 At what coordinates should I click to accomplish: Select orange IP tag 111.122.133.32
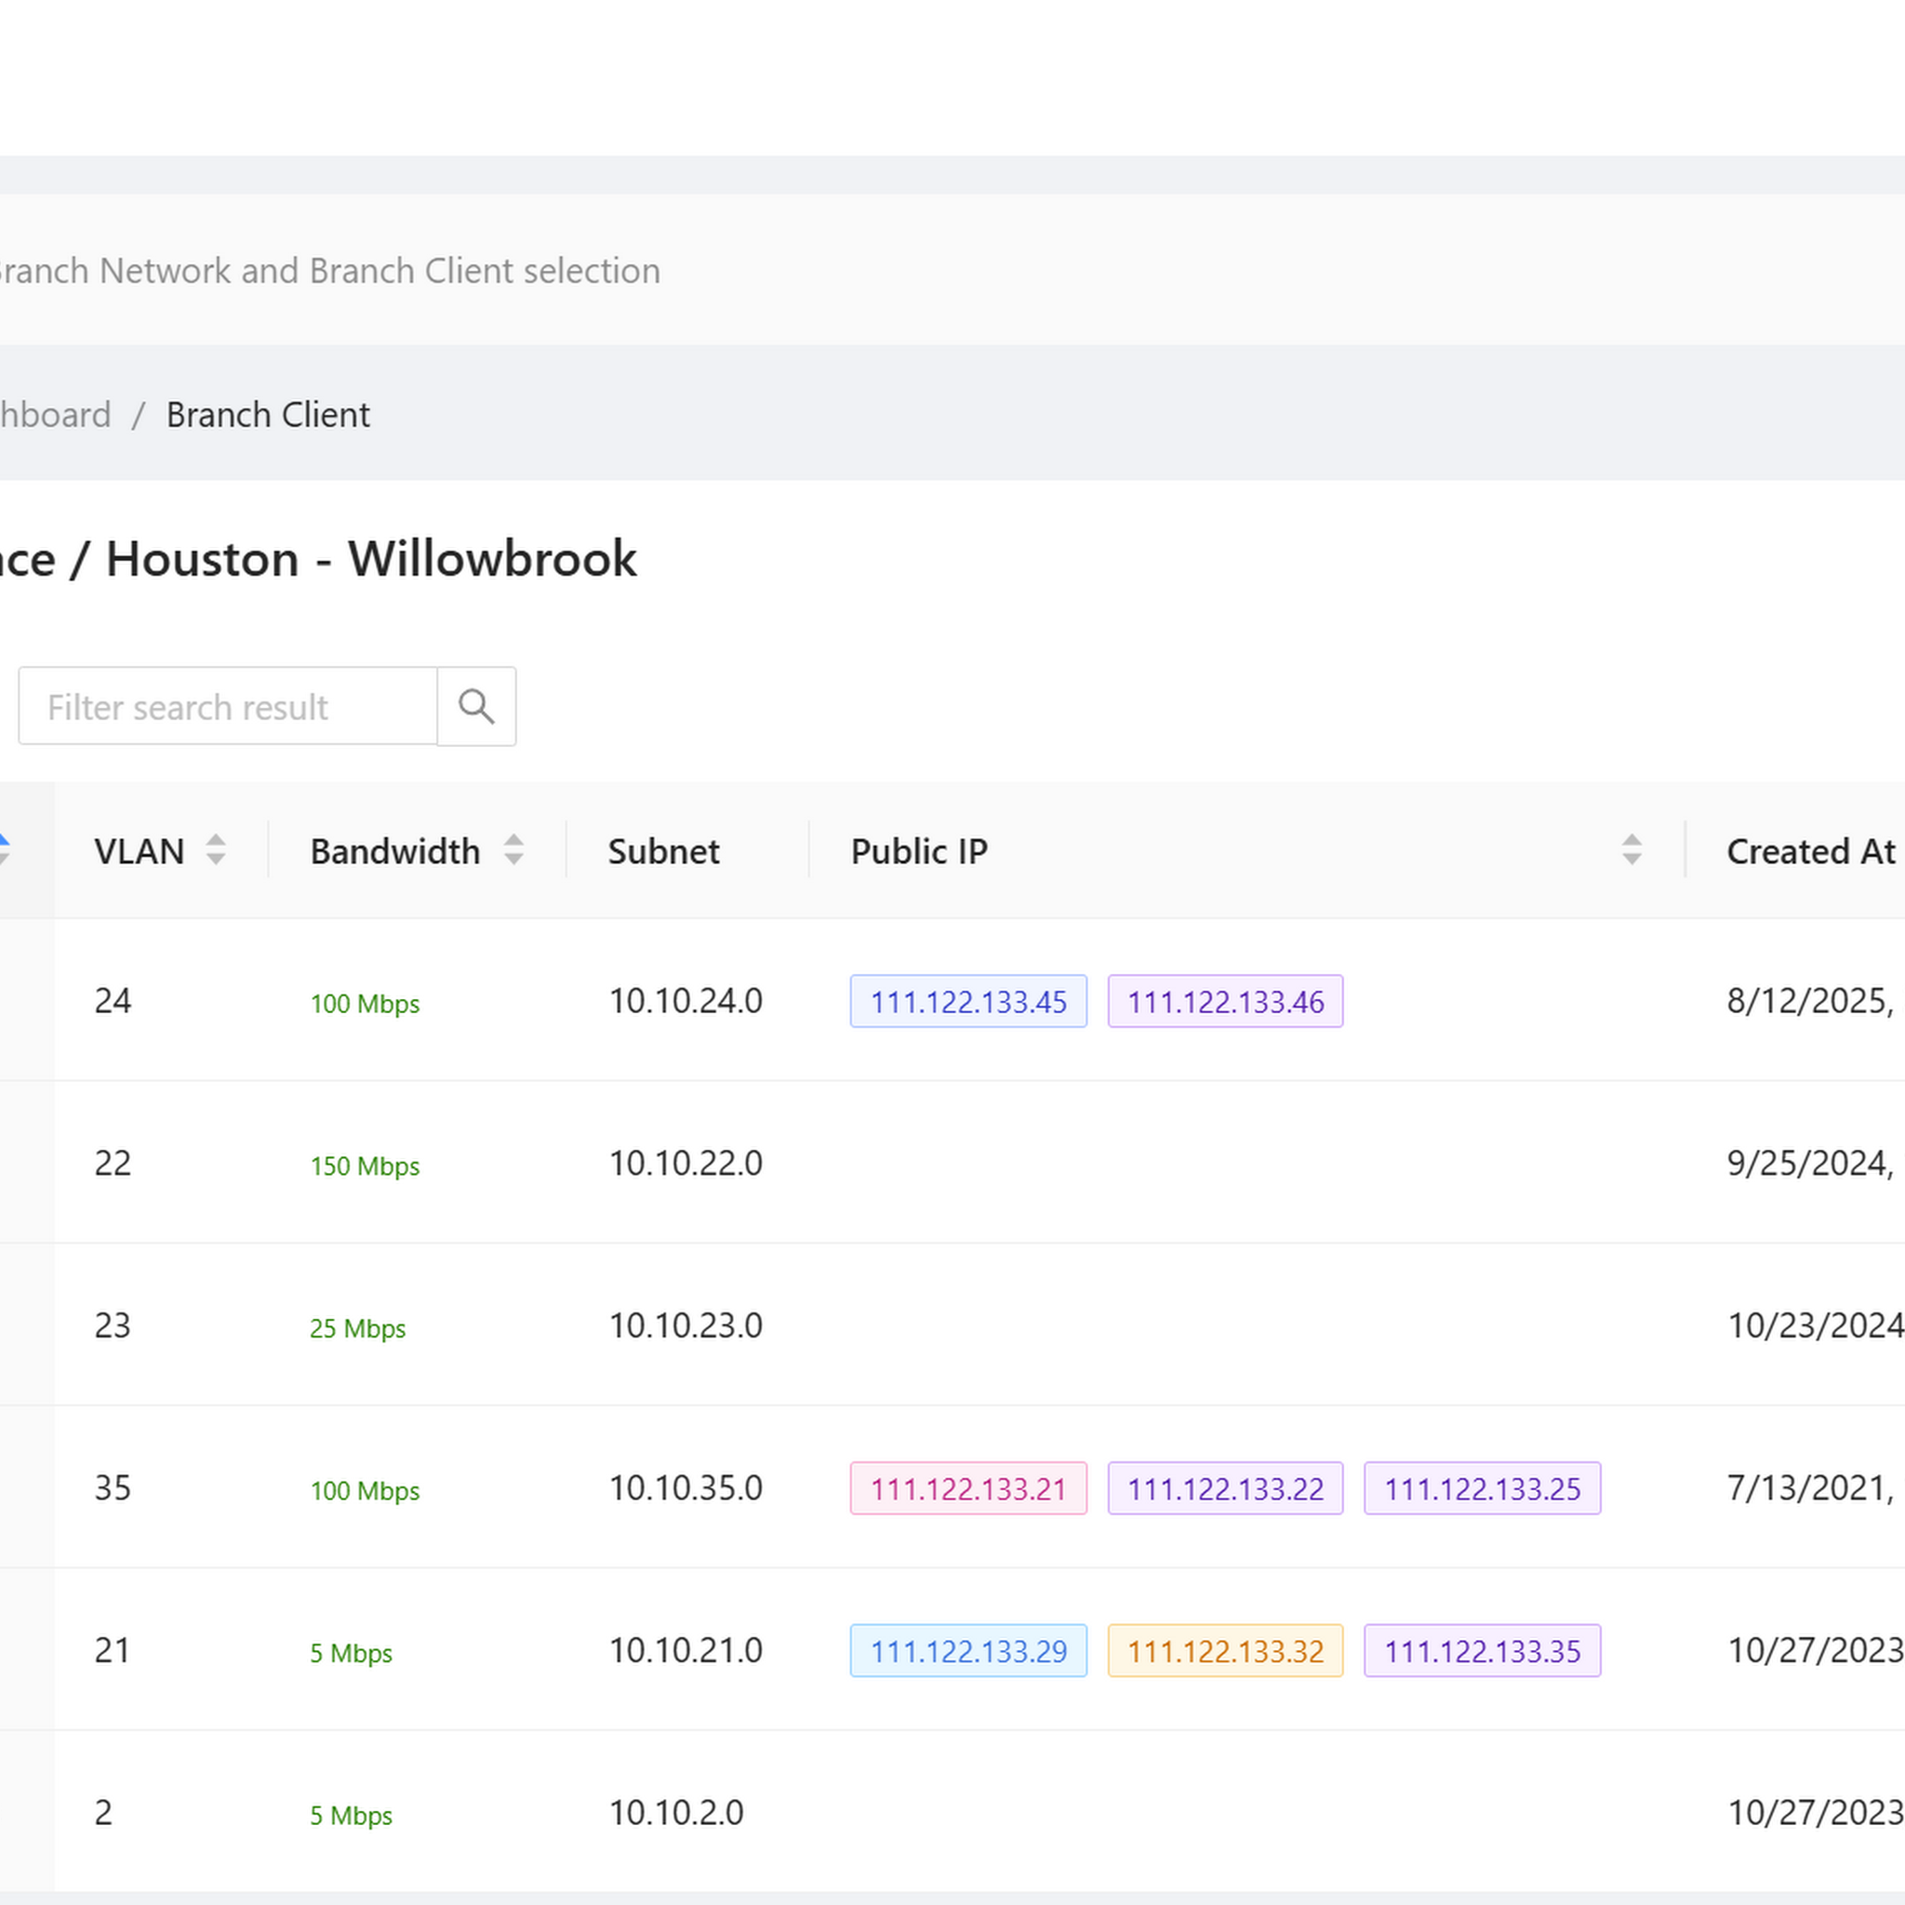coord(1225,1651)
